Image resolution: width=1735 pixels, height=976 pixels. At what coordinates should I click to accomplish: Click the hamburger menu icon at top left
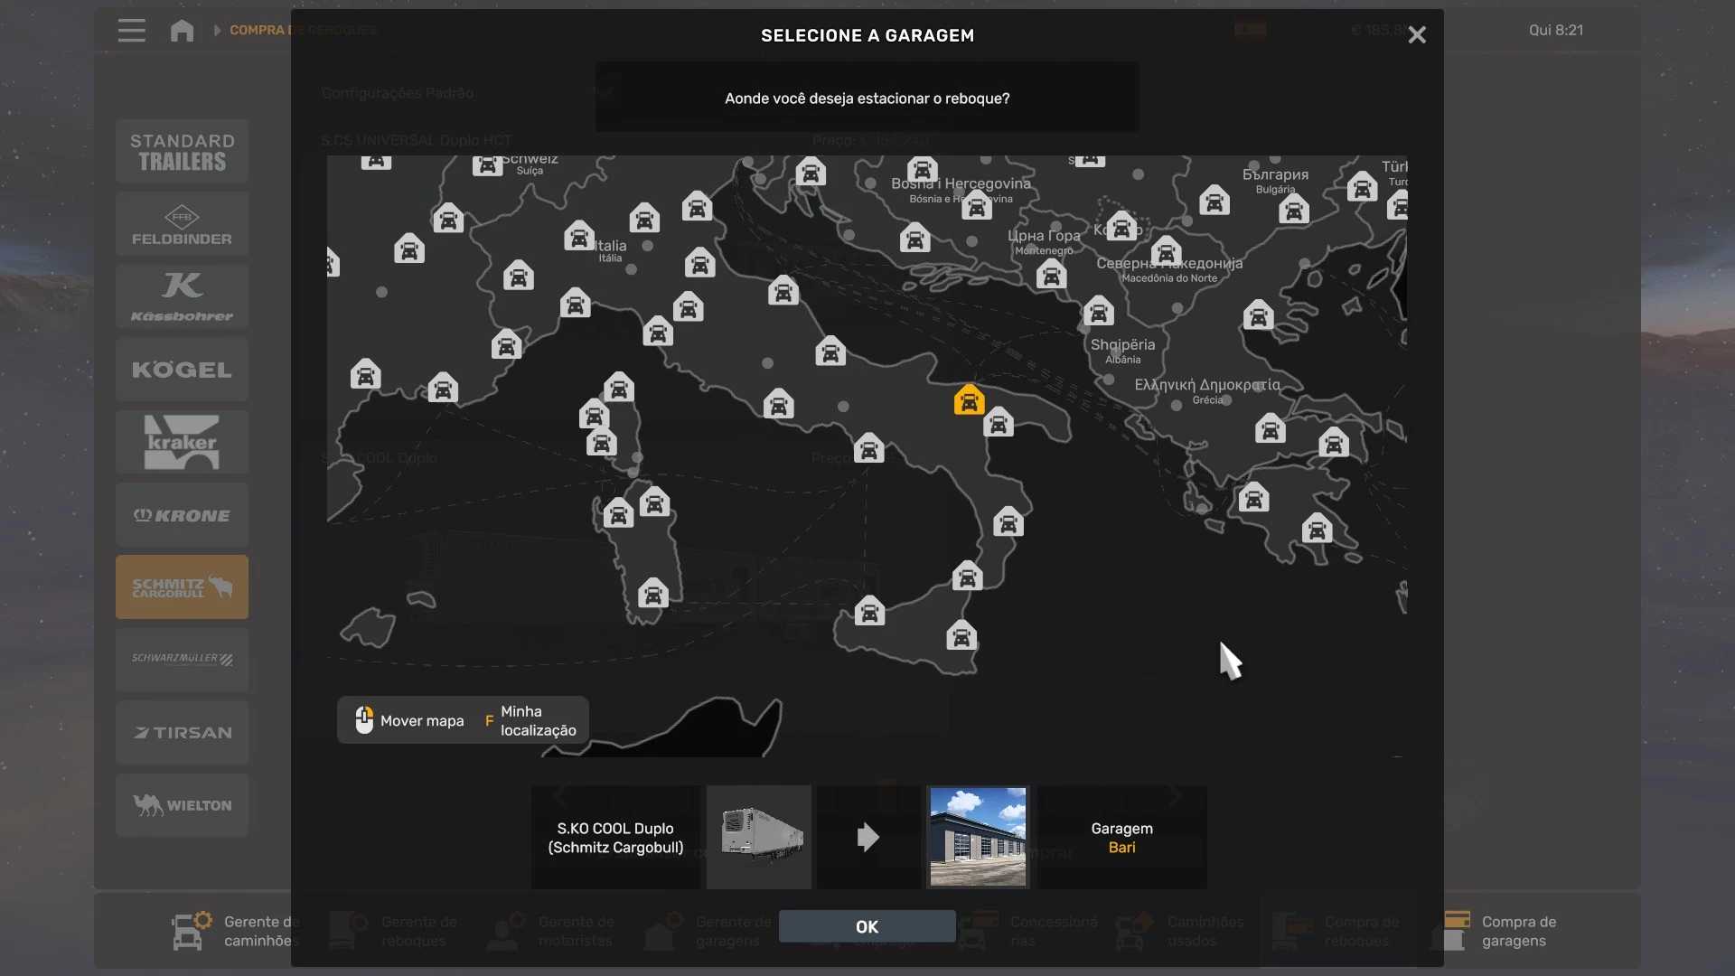pos(131,31)
